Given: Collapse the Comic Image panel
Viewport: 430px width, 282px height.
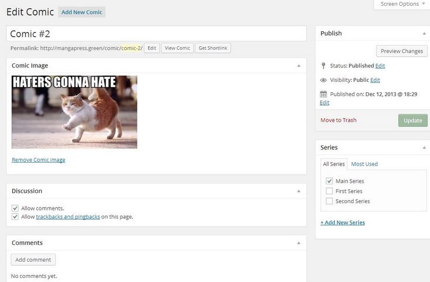Looking at the screenshot, I should tap(298, 66).
